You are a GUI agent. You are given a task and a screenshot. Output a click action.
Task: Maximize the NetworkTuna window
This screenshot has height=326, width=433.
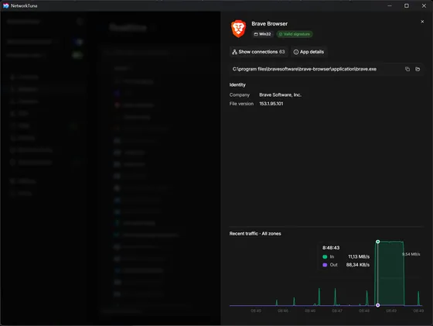(x=407, y=5)
